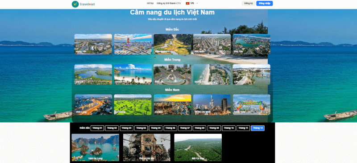The image size is (357, 163).
Task: Open the Phố cổ Hà Nội photo
Action: (147, 147)
